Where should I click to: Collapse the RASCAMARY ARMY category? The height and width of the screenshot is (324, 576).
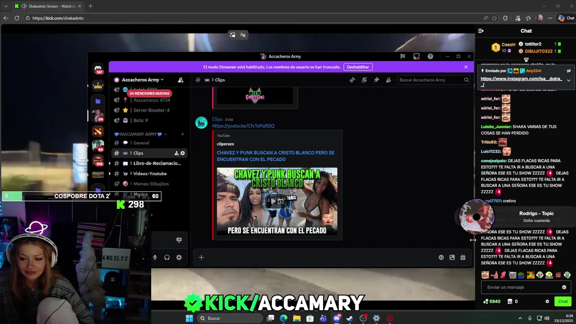click(140, 134)
